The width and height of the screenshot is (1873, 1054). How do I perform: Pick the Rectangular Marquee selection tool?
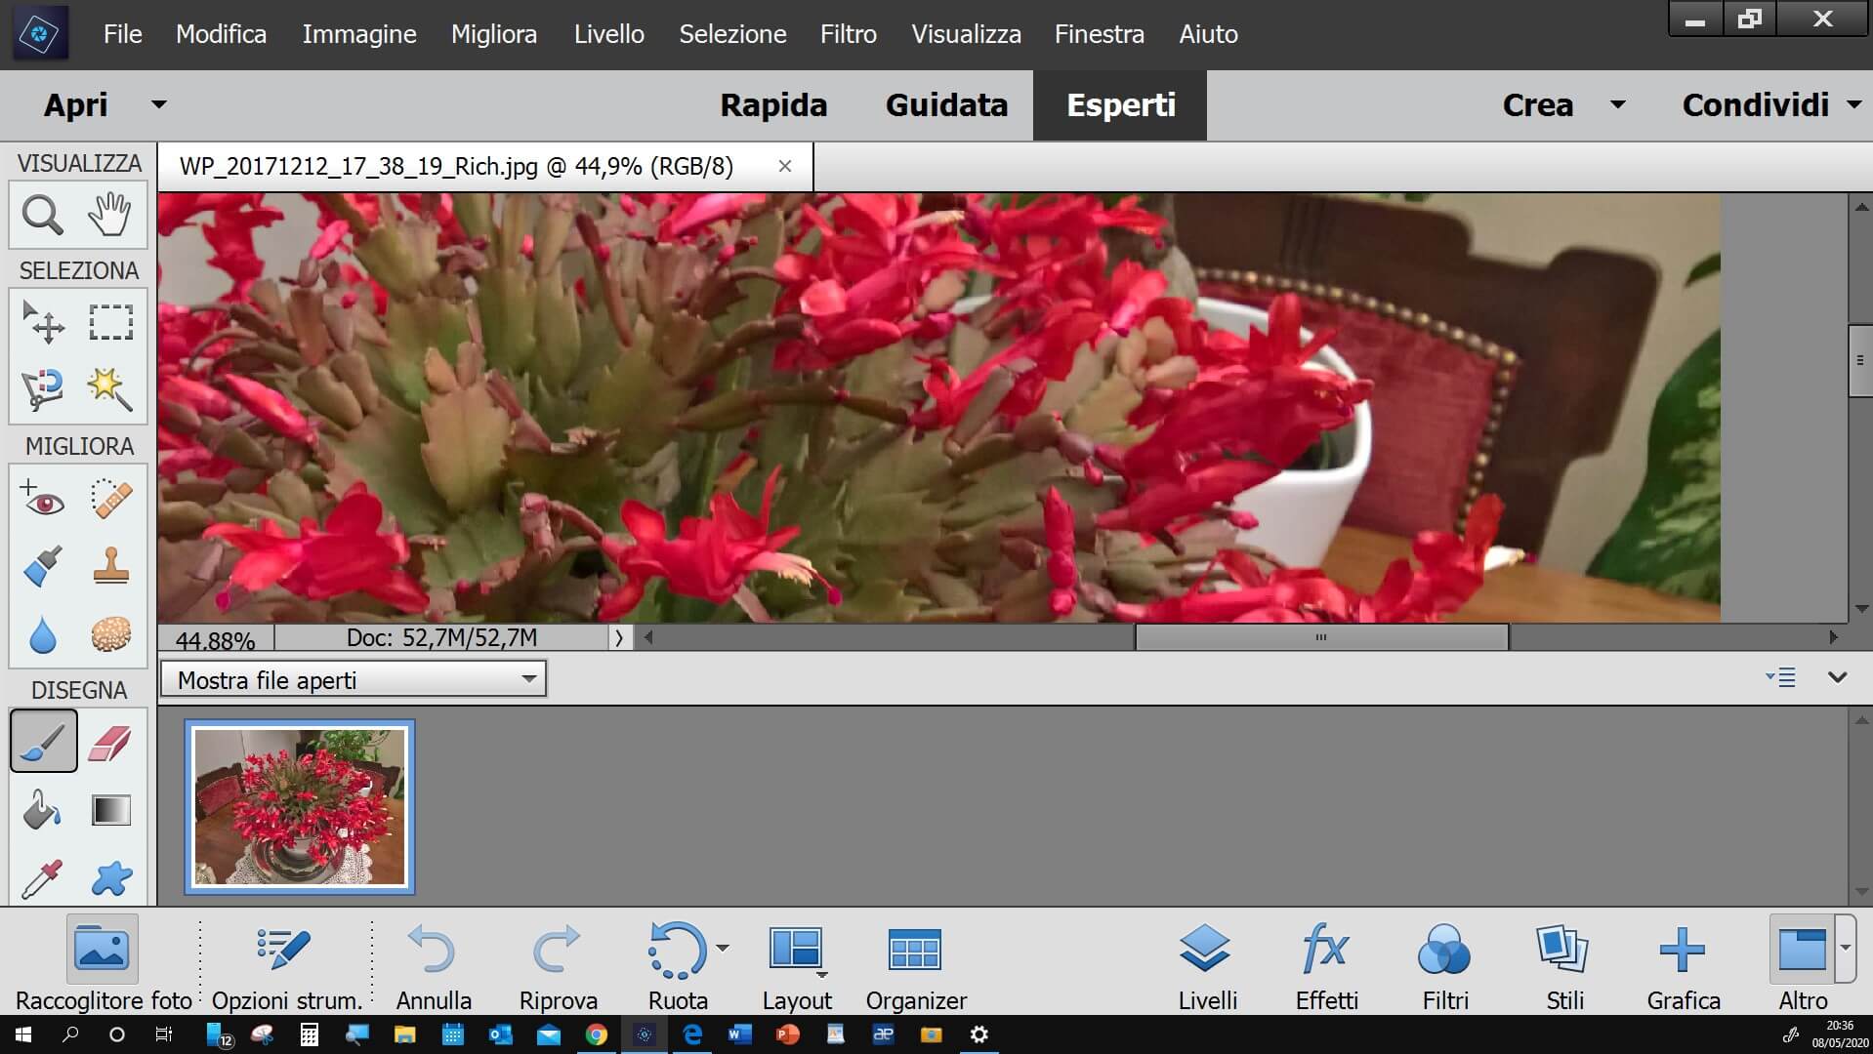[x=110, y=322]
